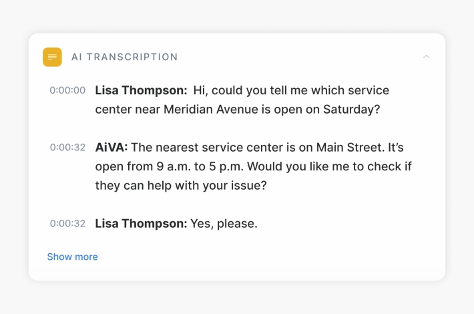Click the timestamp next to "Yes, please."
This screenshot has width=474, height=314.
pos(67,224)
